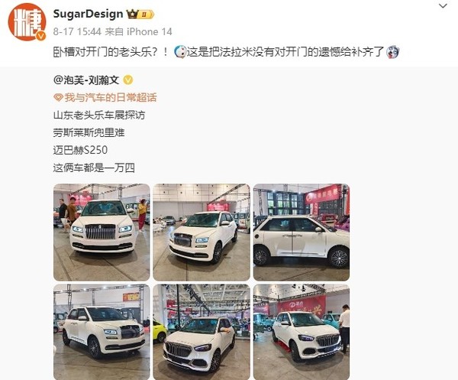Open the SugarDesign username link
The image size is (458, 380).
click(x=88, y=14)
